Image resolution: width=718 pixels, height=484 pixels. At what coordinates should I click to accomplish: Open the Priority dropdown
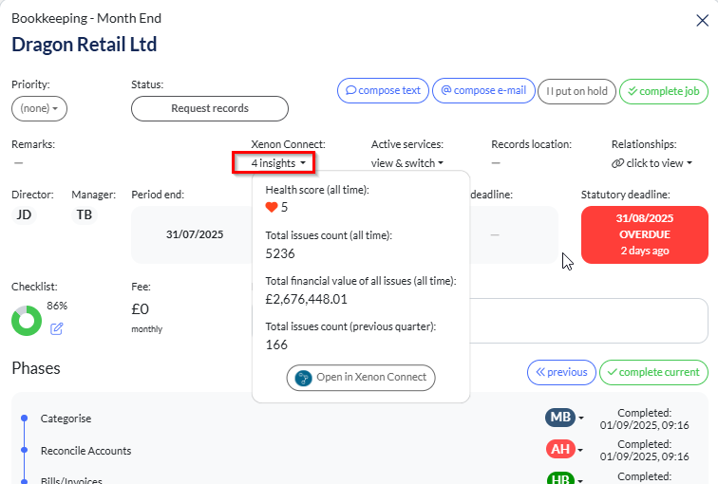coord(39,109)
